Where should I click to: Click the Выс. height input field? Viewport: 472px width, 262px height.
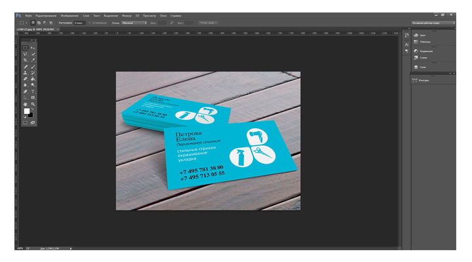tap(189, 23)
